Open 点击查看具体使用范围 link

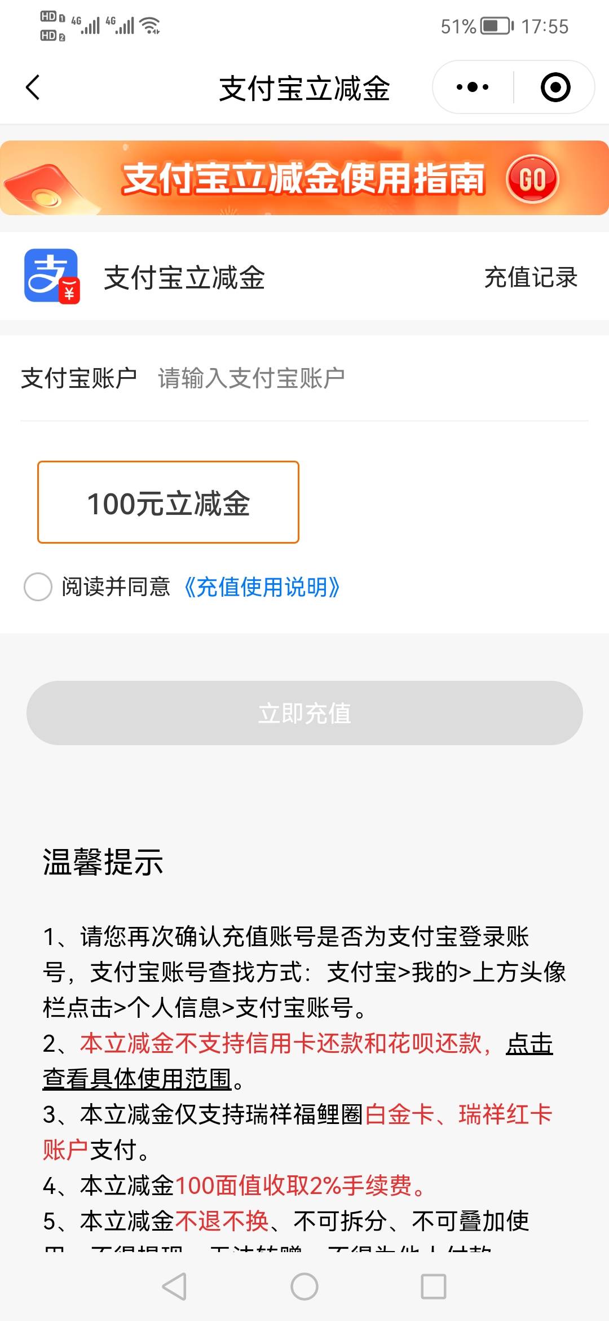point(298,1061)
